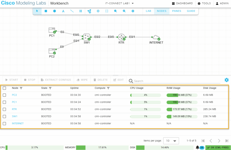Select the rectangle annotation tool

tap(46, 11)
